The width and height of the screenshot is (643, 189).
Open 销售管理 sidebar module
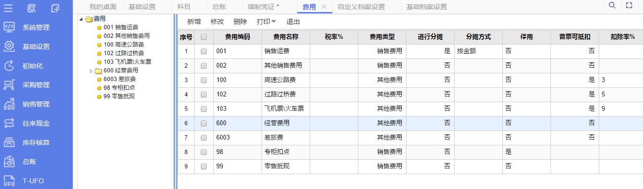(36, 104)
